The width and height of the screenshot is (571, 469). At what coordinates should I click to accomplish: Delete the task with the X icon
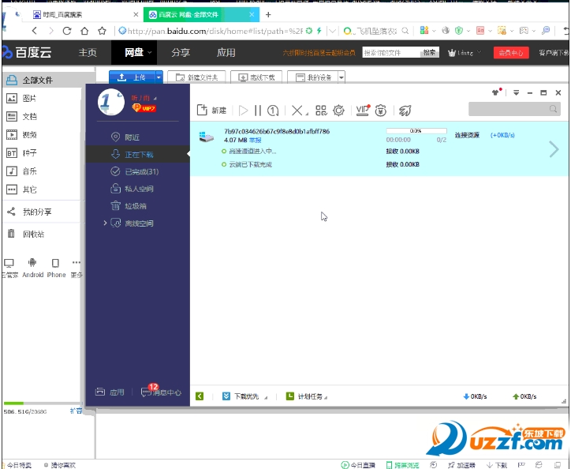tap(297, 110)
